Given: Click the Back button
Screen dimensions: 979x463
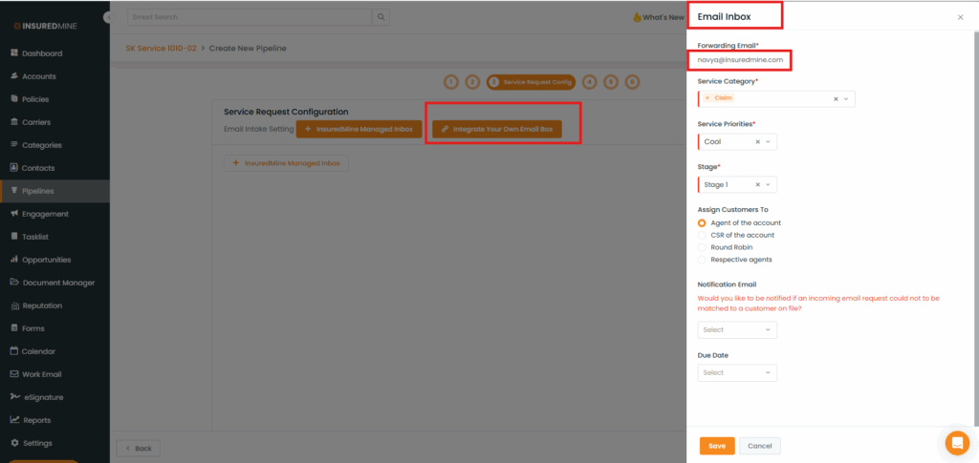Looking at the screenshot, I should (x=138, y=448).
